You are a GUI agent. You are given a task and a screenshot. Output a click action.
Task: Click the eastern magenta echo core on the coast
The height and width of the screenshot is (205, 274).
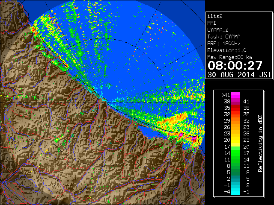click(x=194, y=139)
